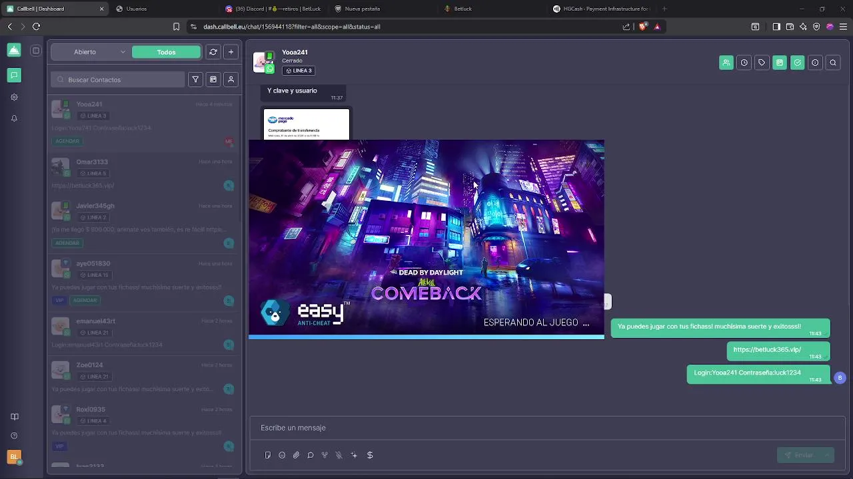The image size is (853, 479).
Task: Open the aye051830 conversation
Action: (x=142, y=282)
